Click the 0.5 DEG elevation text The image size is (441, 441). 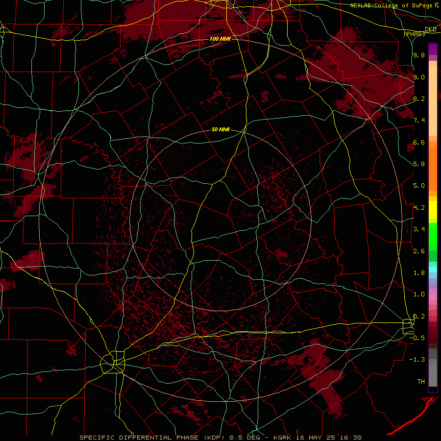click(x=245, y=438)
